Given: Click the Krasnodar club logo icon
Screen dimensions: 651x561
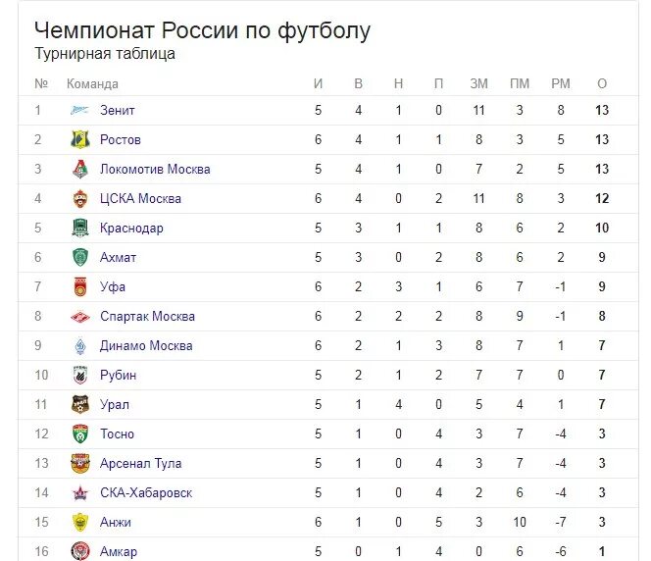Looking at the screenshot, I should (80, 228).
